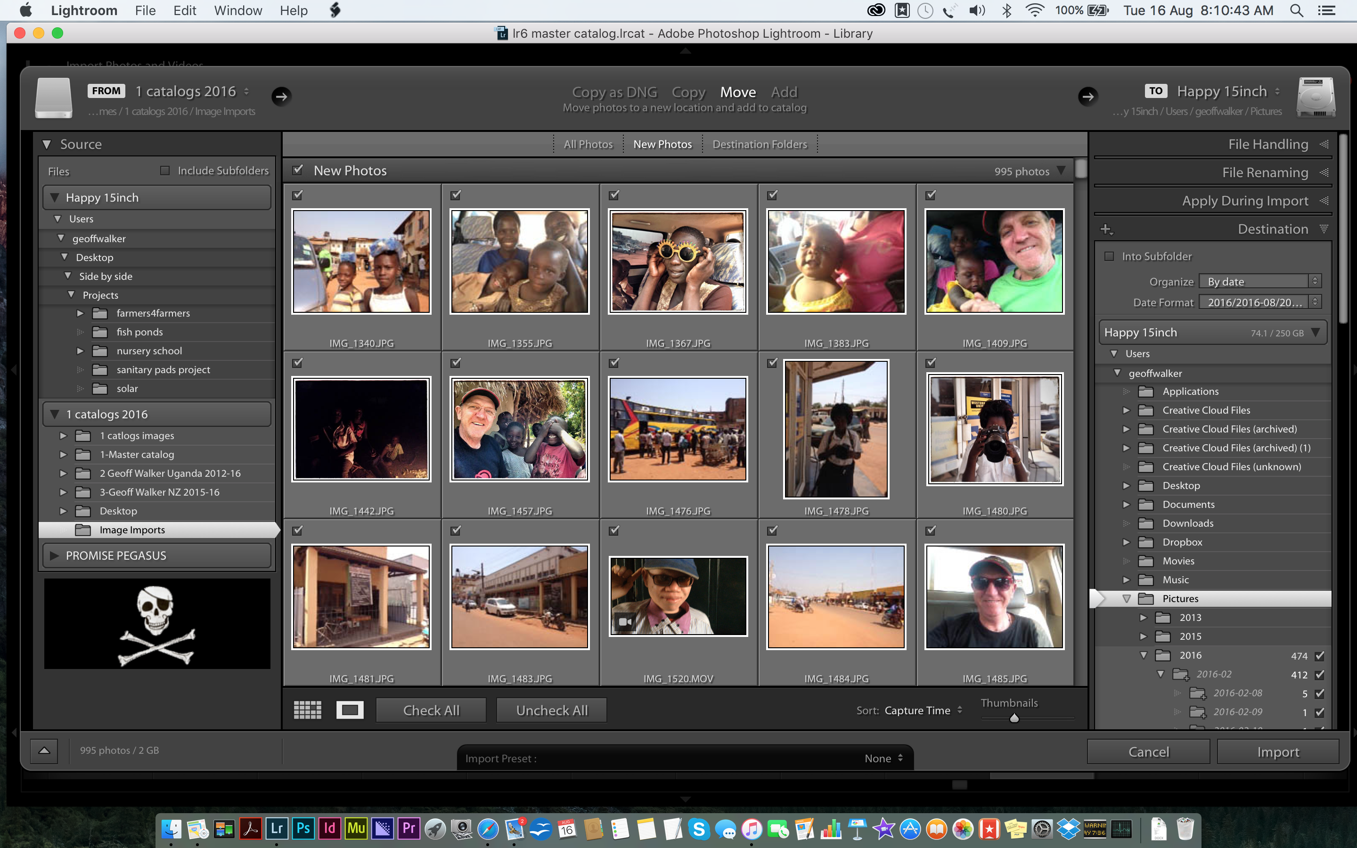This screenshot has height=848, width=1357.
Task: Click the Uncheck All button
Action: coord(551,710)
